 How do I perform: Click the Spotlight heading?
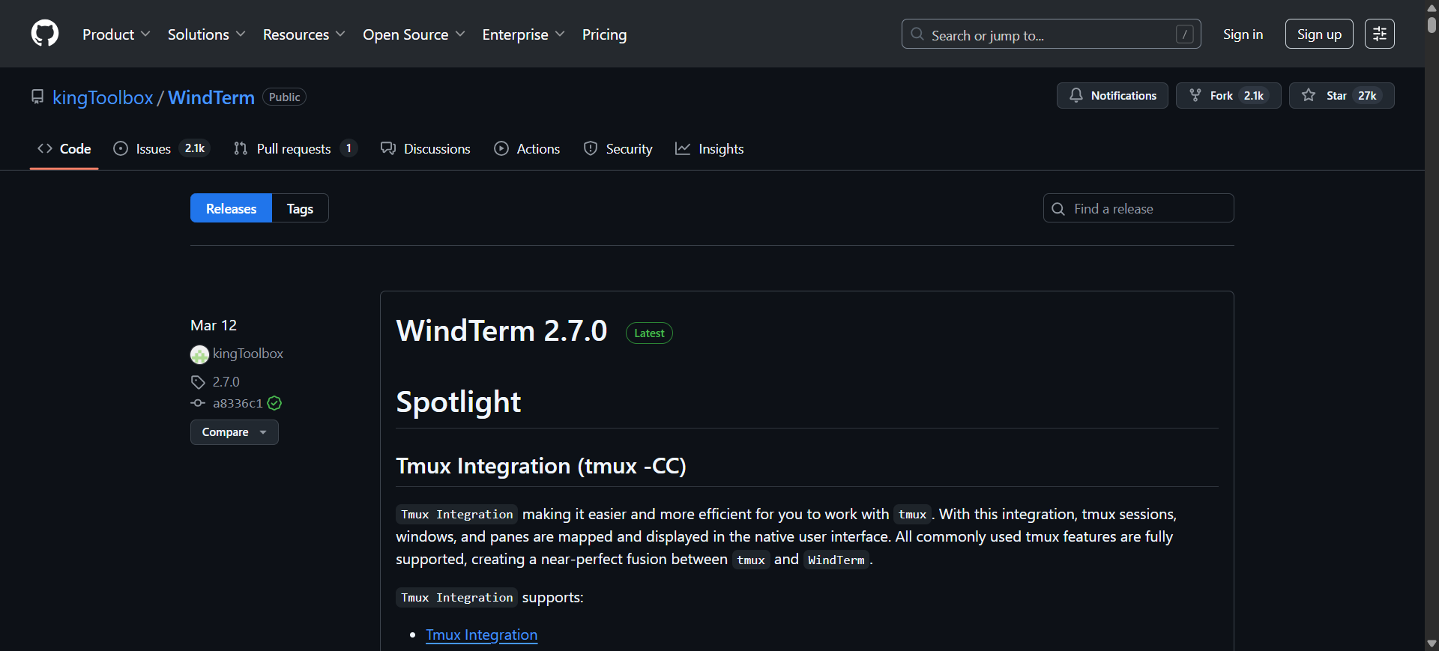[x=458, y=402]
